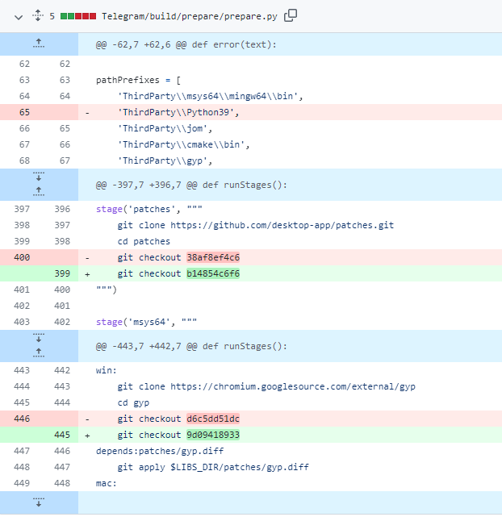The width and height of the screenshot is (502, 521).
Task: Click hunk header '@@ -62,7 +62,6 @@ def error(text):'
Action: [186, 44]
